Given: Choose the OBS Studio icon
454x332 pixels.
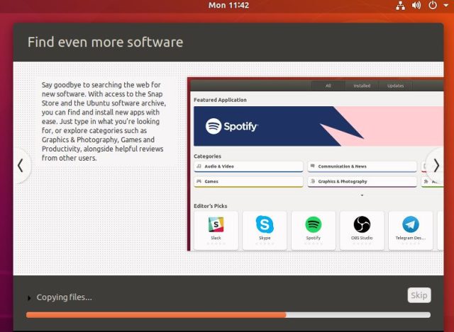Looking at the screenshot, I should point(362,225).
